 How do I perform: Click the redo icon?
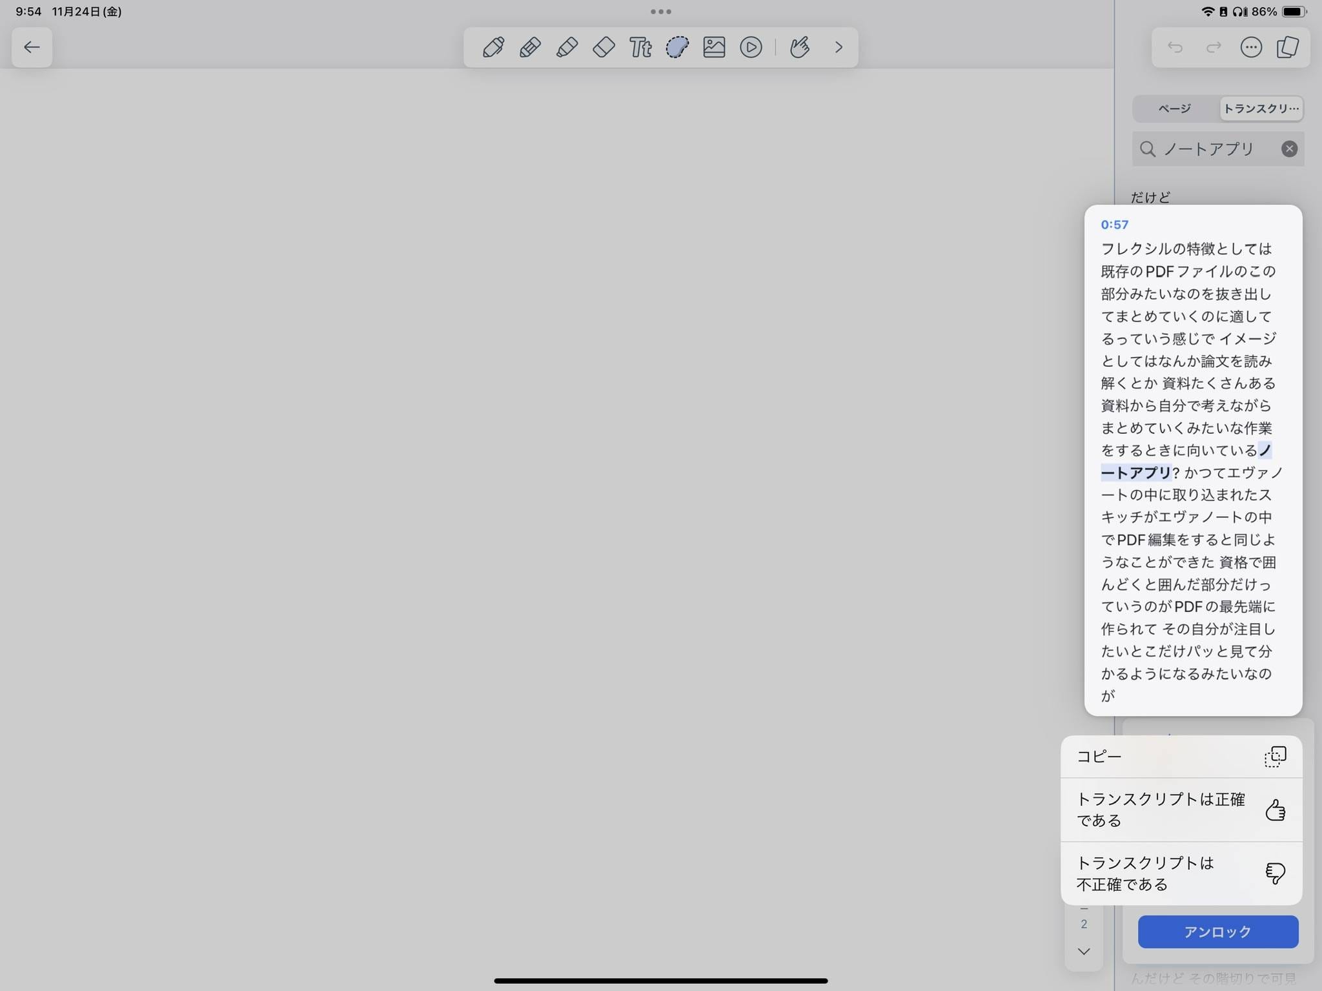coord(1213,47)
